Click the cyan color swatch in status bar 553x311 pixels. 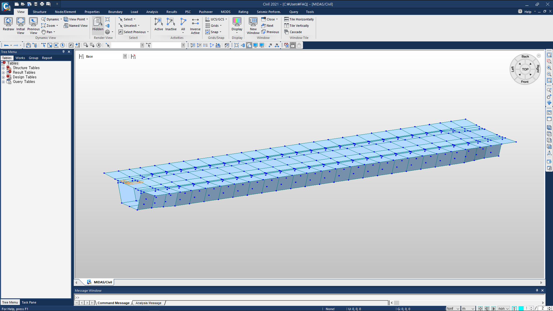click(x=521, y=309)
